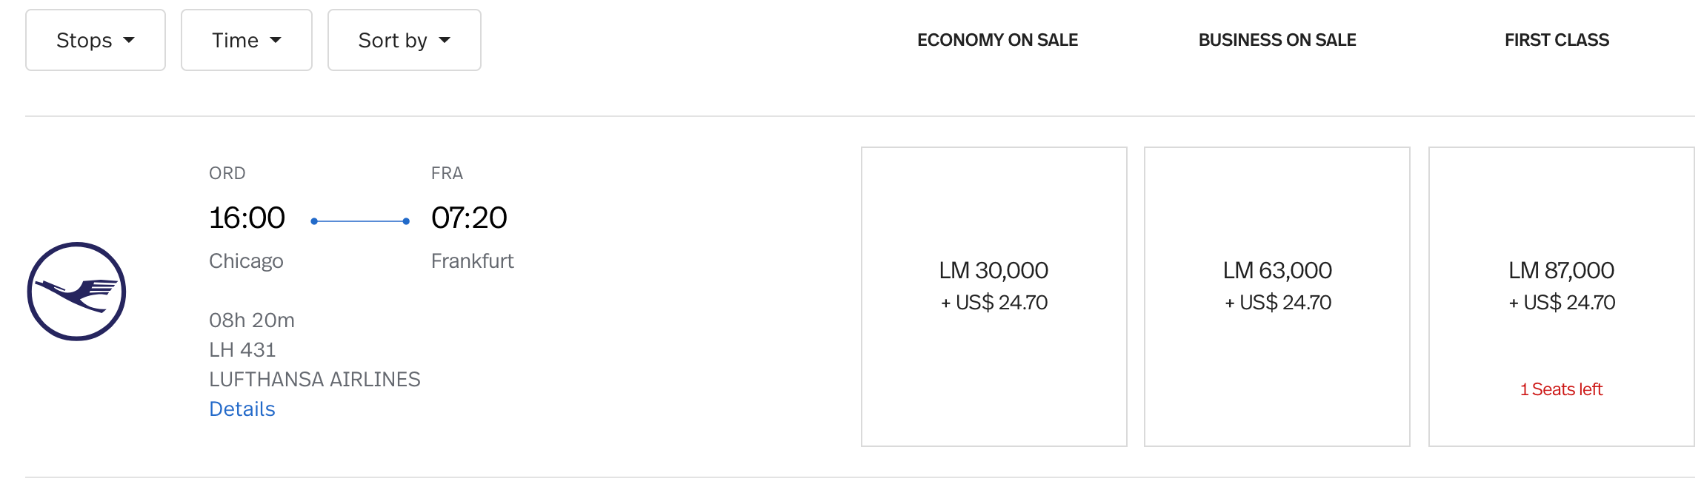Click the 16:00 departure time

tap(247, 218)
